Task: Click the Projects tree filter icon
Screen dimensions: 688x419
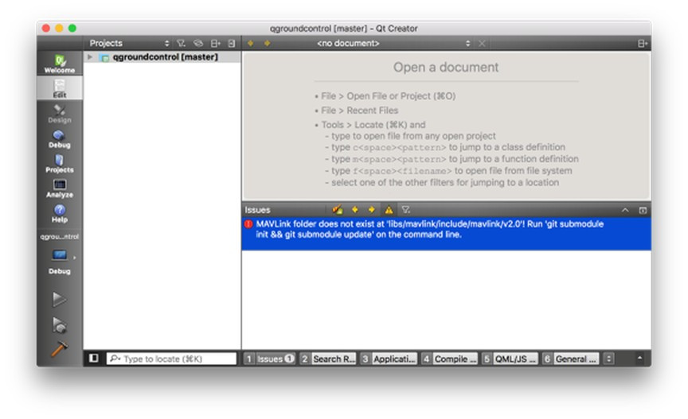Action: 182,43
